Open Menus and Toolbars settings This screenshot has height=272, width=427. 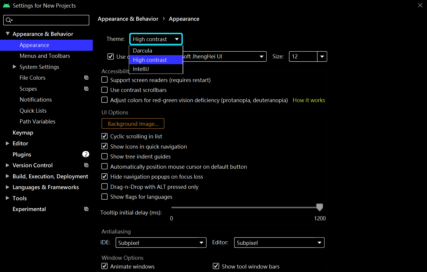[x=45, y=56]
